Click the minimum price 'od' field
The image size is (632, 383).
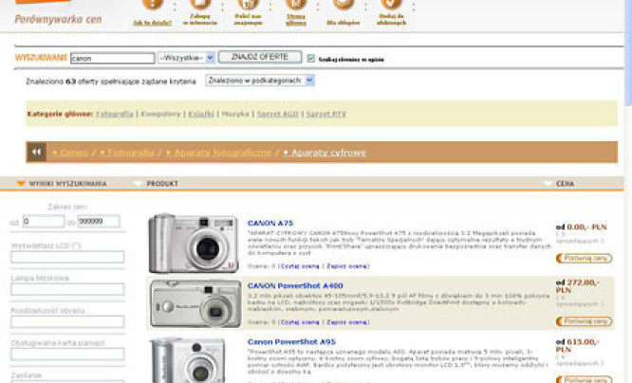click(x=44, y=222)
